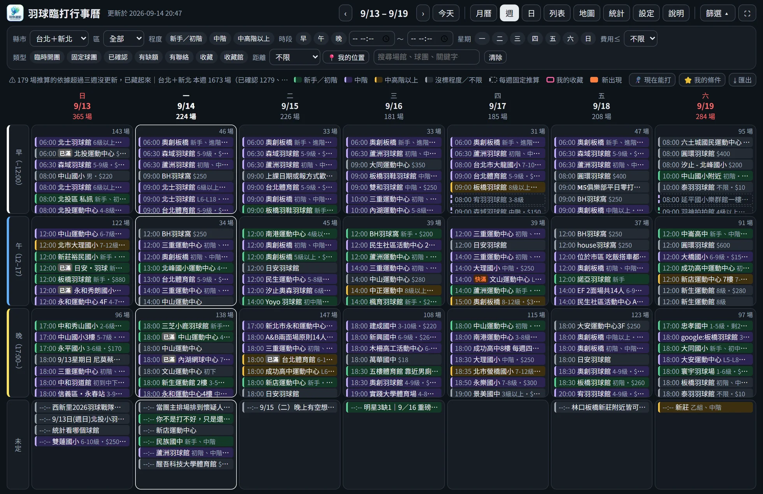Open 距離 不限 dropdown
Viewport: 763px width, 494px height.
[295, 57]
